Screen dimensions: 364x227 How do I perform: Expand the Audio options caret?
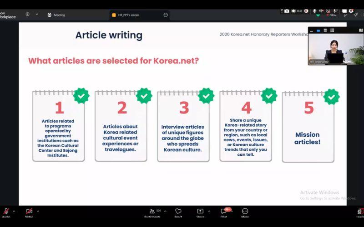(14, 211)
